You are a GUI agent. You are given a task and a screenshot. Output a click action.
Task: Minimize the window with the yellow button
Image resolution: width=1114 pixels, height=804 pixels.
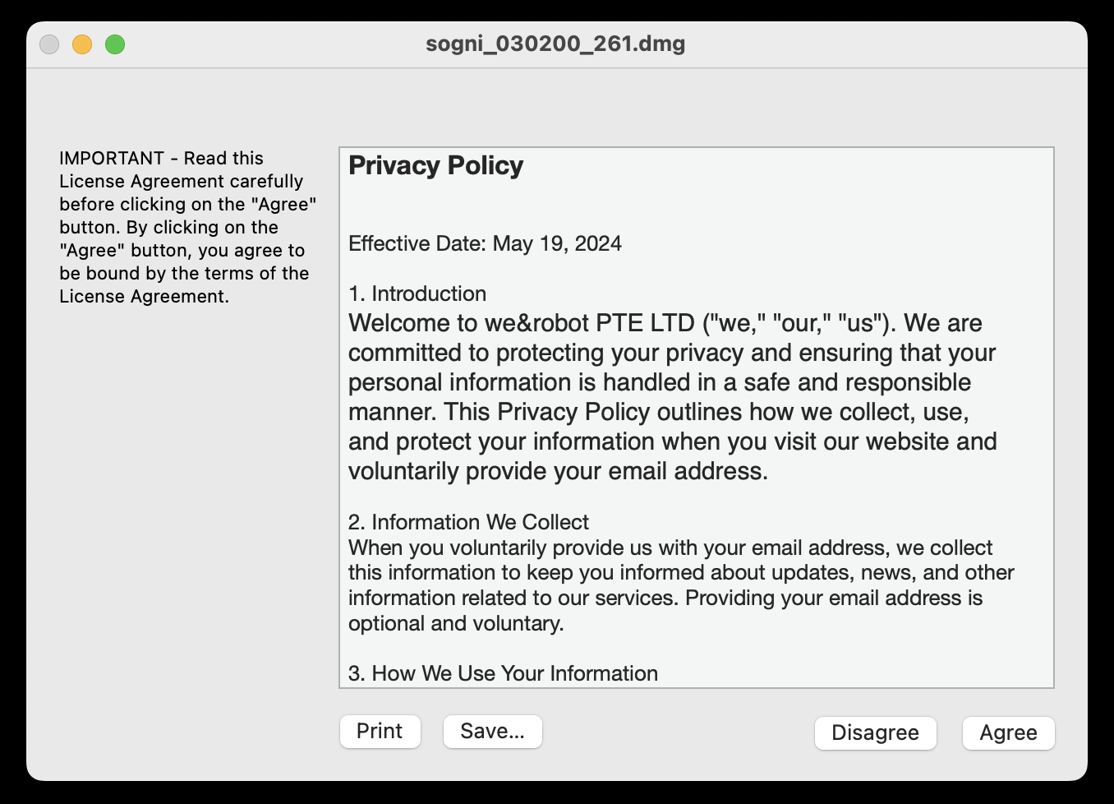coord(82,44)
